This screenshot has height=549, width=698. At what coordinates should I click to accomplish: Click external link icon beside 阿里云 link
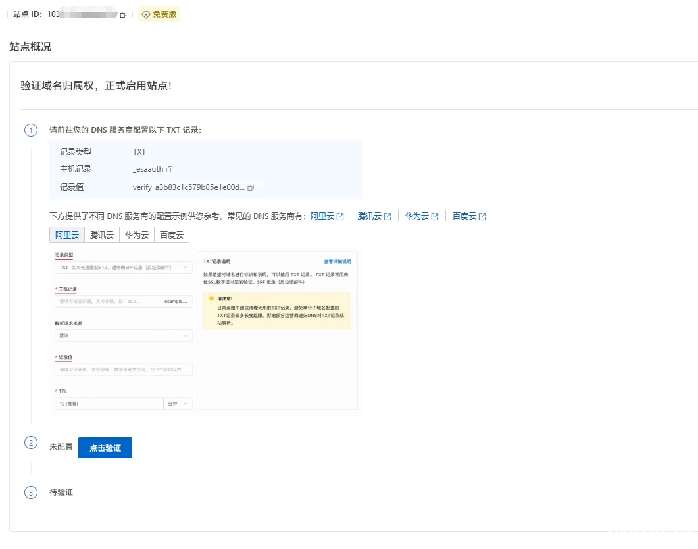click(x=340, y=216)
